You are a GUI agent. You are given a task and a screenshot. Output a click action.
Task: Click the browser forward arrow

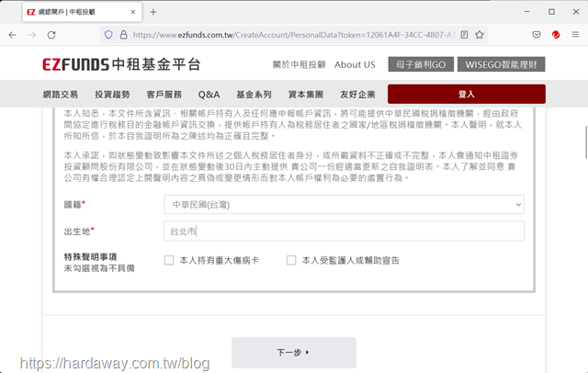tap(32, 35)
